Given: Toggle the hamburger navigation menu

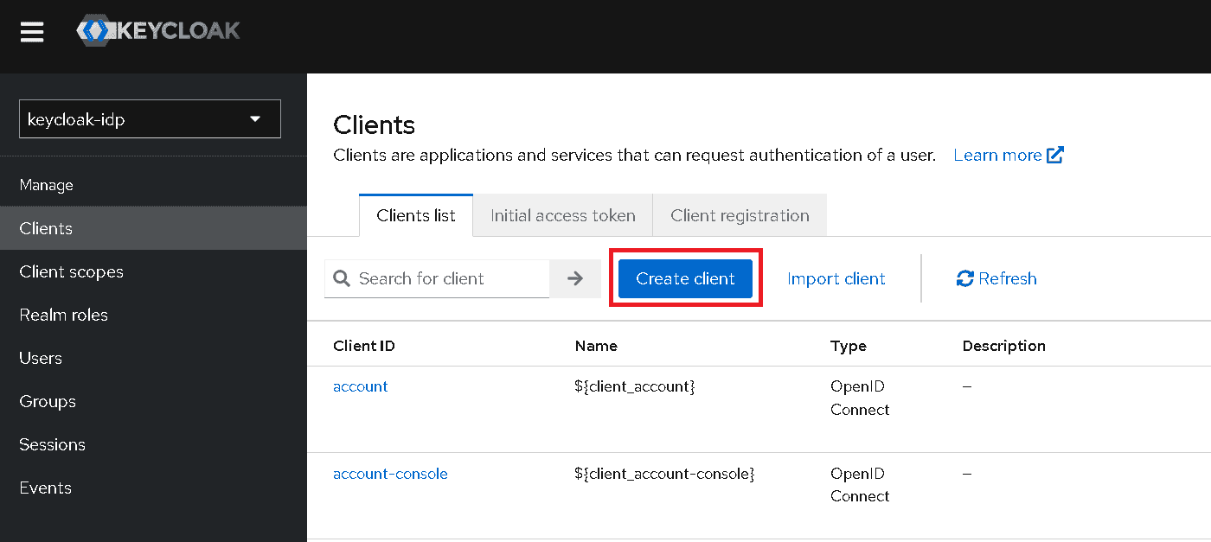Looking at the screenshot, I should click(x=32, y=32).
